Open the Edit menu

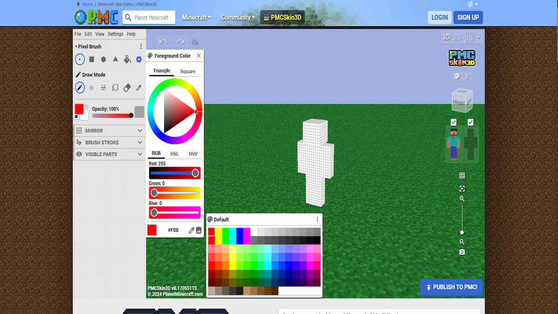point(88,33)
